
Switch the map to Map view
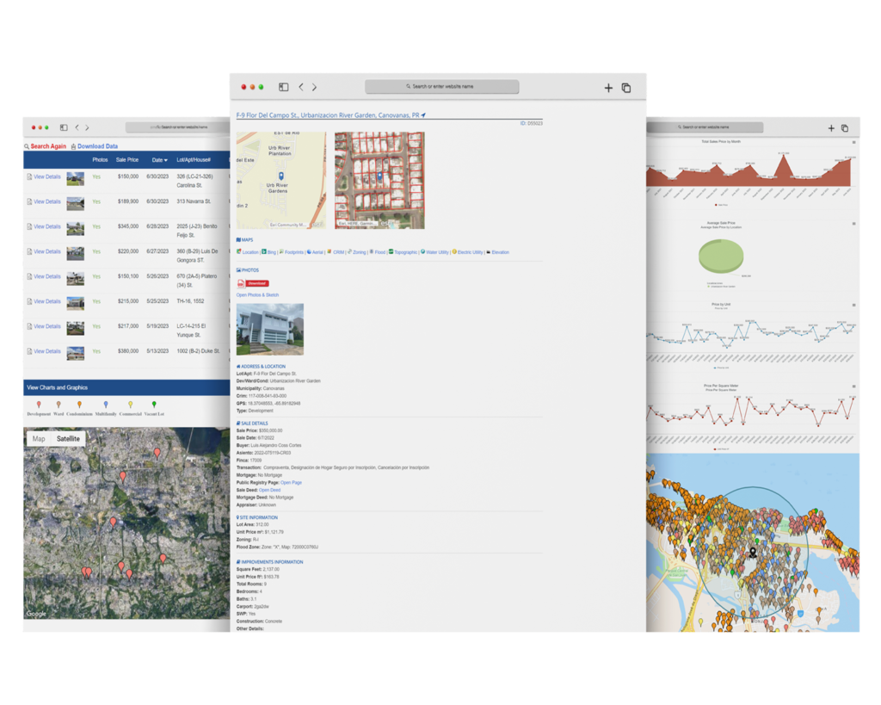[39, 439]
